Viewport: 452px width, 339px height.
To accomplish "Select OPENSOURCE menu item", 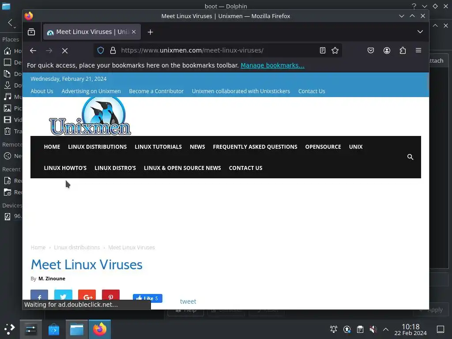I will pos(323,147).
